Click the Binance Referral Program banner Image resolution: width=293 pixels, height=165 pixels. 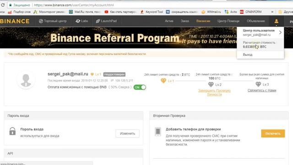pos(118,38)
